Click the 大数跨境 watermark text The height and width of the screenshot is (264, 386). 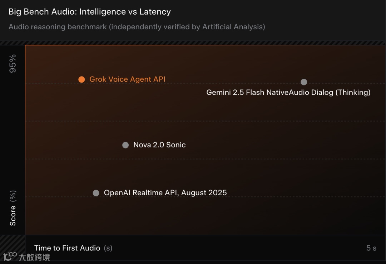click(x=34, y=257)
